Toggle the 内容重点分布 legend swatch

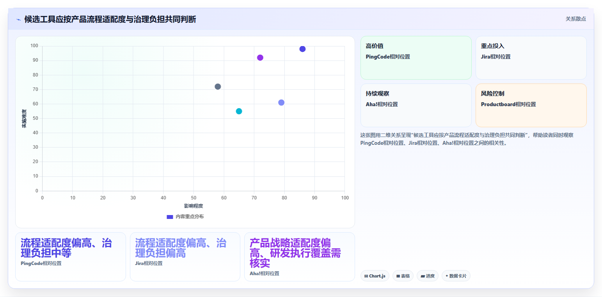pyautogui.click(x=170, y=217)
